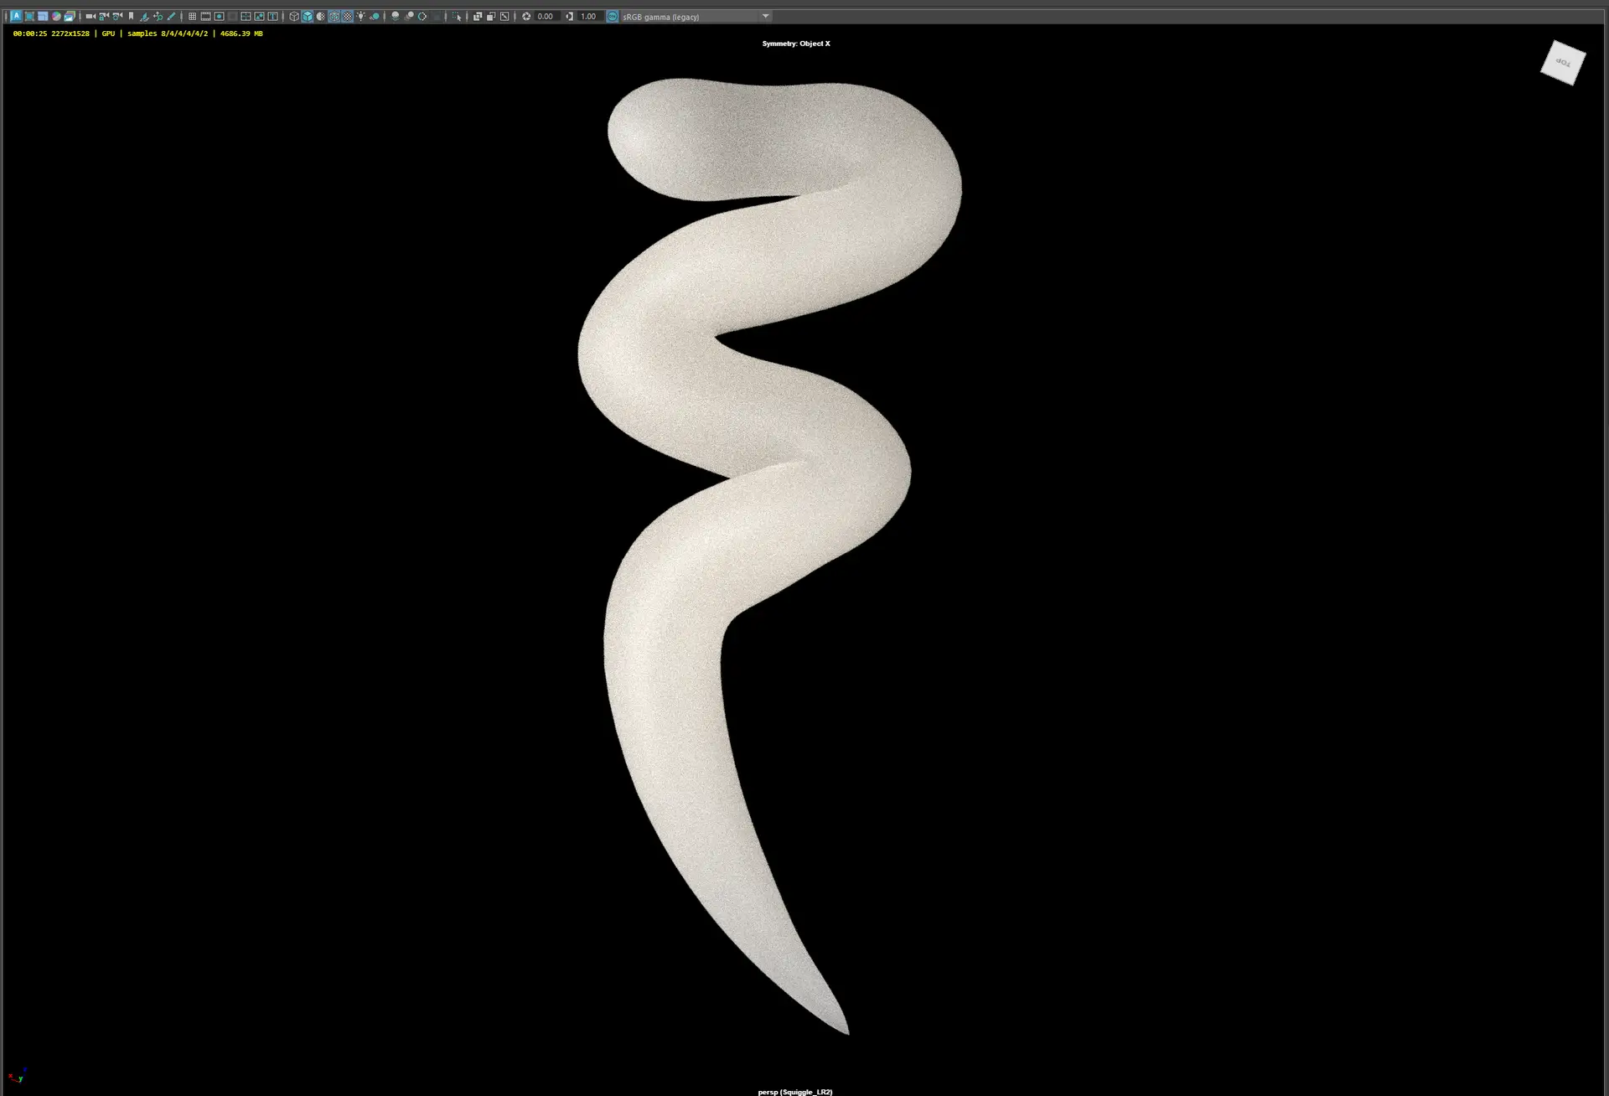The width and height of the screenshot is (1609, 1096).
Task: Click the grease pencil tool icon
Action: pos(171,16)
